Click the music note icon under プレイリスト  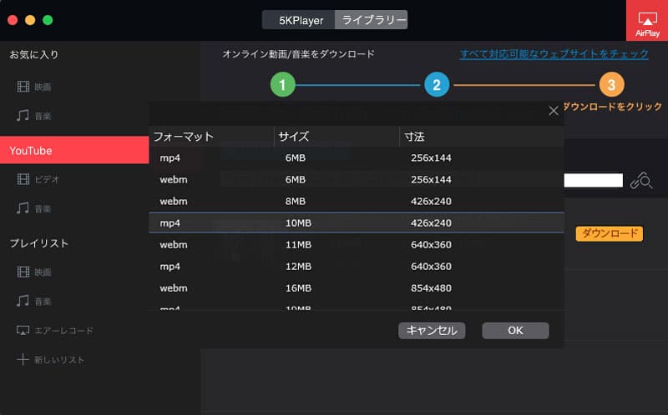tap(23, 301)
